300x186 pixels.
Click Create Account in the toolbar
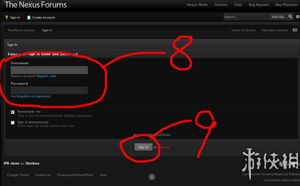(x=43, y=18)
